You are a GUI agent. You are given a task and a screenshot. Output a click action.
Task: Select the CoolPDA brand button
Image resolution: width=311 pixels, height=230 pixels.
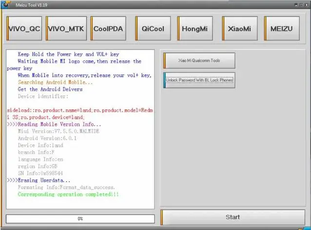tap(108, 29)
